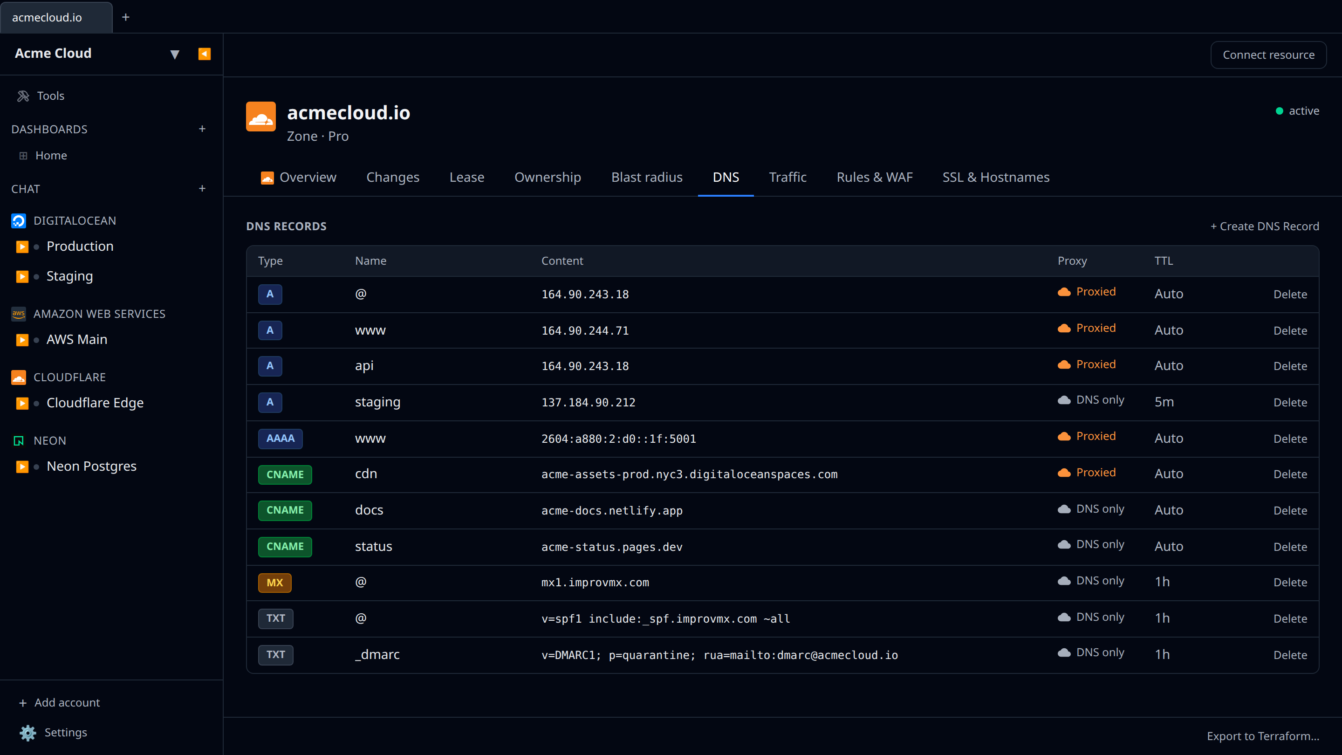Click the A badge on staging row
The width and height of the screenshot is (1342, 755).
coord(270,402)
